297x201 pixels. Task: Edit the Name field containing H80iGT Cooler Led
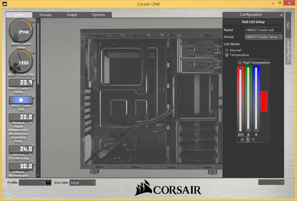(x=263, y=30)
